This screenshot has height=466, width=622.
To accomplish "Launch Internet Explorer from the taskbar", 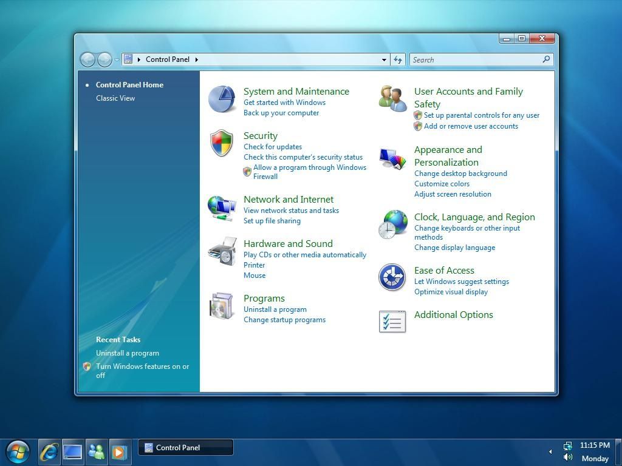I will 49,451.
